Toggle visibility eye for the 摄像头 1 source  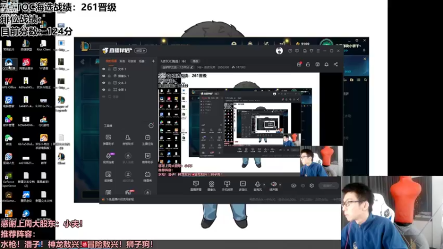pyautogui.click(x=104, y=76)
